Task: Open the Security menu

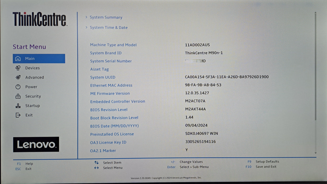Action: coord(33,96)
